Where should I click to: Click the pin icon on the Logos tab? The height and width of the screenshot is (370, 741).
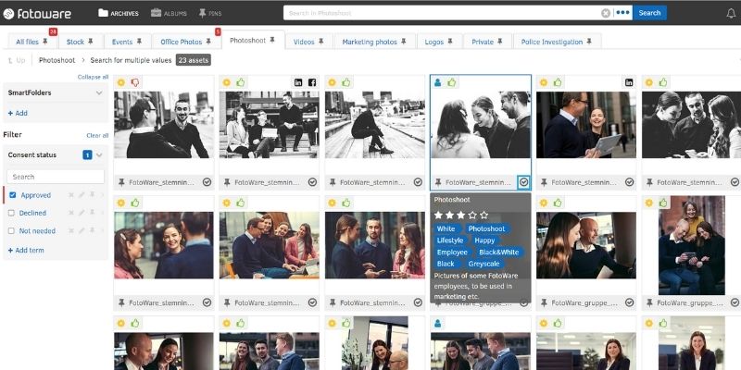click(450, 42)
